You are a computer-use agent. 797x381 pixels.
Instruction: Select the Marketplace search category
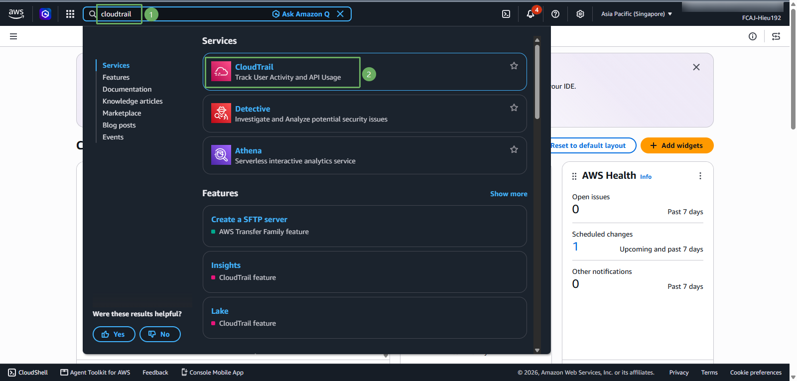pos(122,113)
